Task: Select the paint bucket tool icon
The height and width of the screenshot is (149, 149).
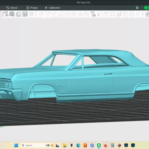Action: (x=87, y=14)
